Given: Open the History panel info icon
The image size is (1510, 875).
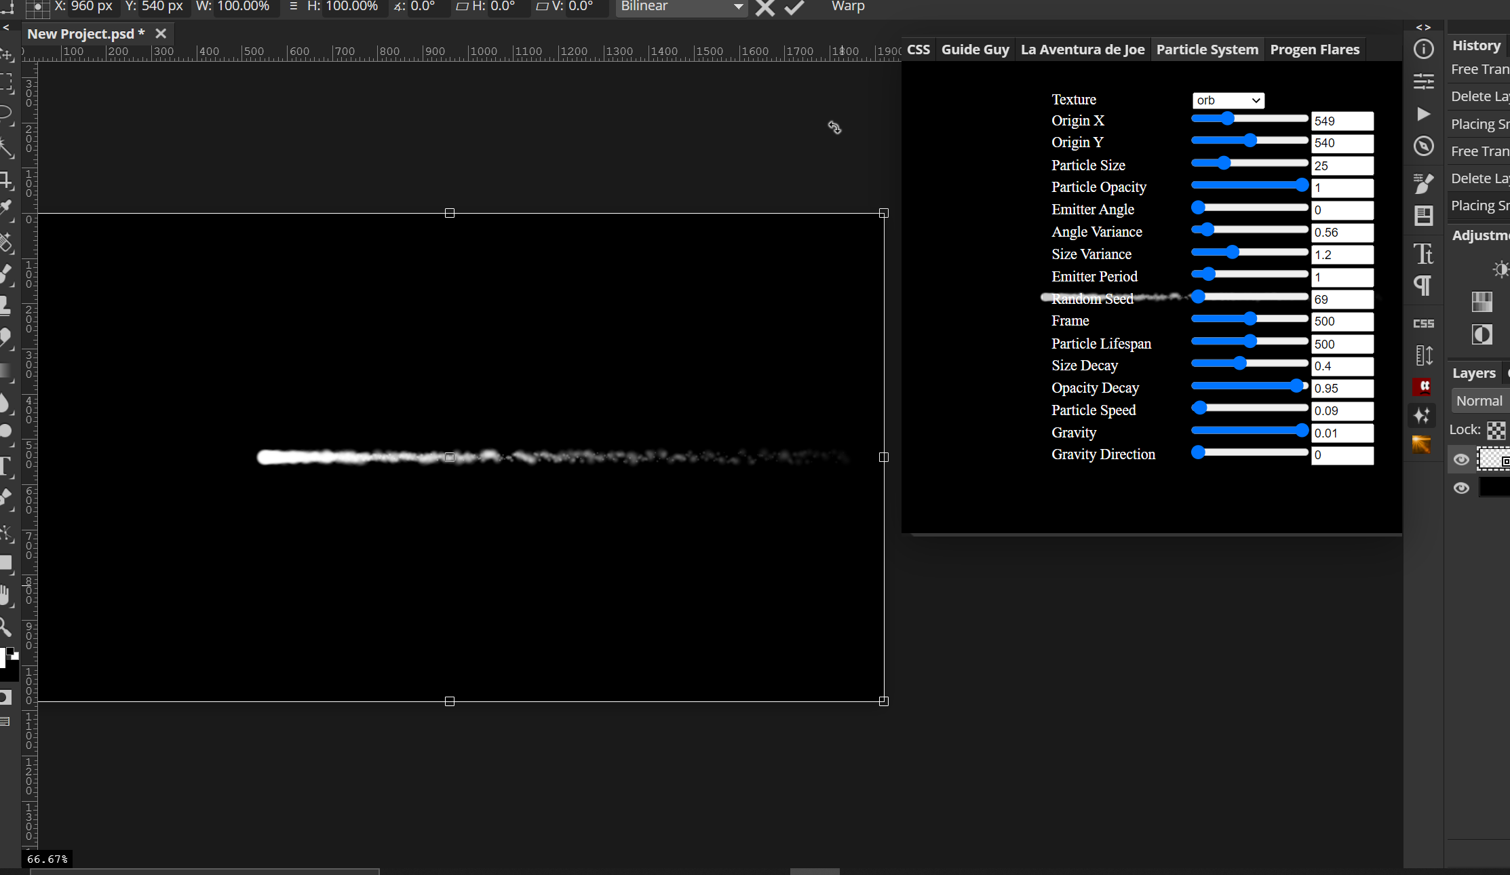Looking at the screenshot, I should coord(1424,49).
